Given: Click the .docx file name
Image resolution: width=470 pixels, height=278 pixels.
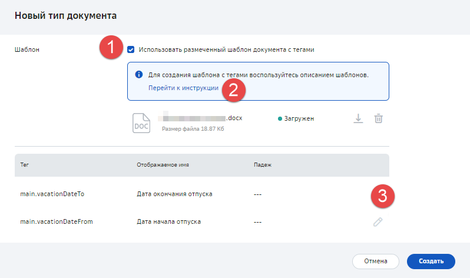Looking at the screenshot, I should (200, 118).
